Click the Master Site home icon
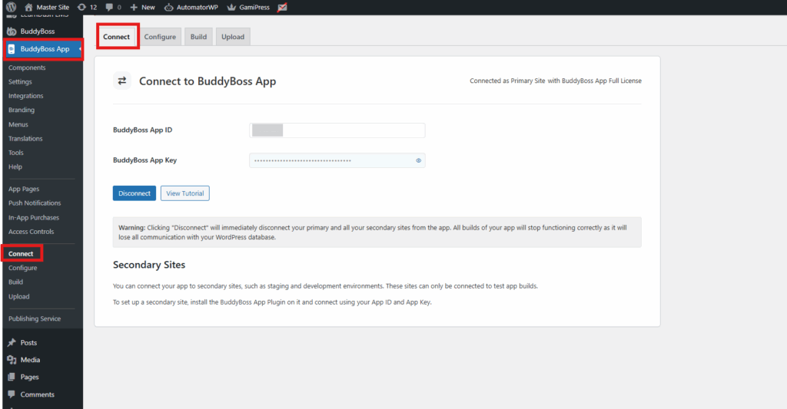Image resolution: width=787 pixels, height=409 pixels. tap(29, 7)
